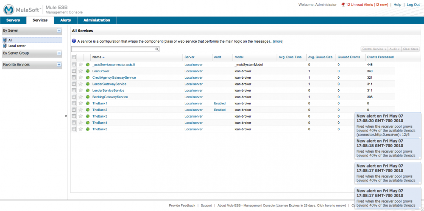This screenshot has height=211, width=424.
Task: Expand the Favorite Services panel
Action: click(59, 65)
